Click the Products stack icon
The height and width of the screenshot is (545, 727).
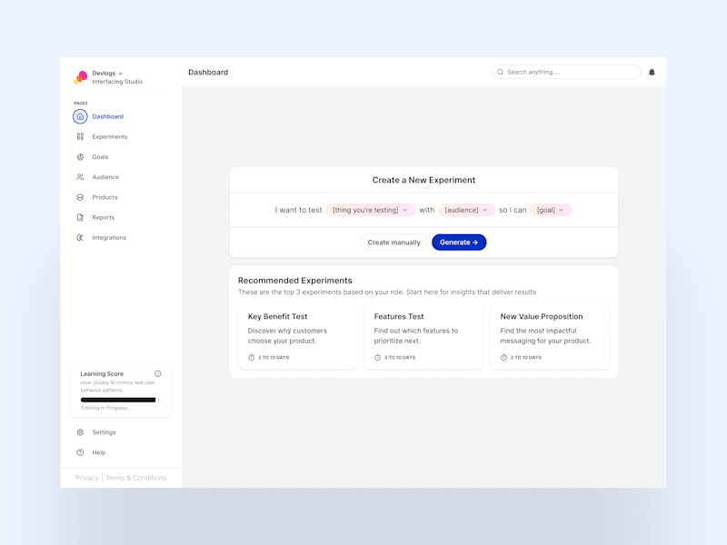(x=80, y=197)
